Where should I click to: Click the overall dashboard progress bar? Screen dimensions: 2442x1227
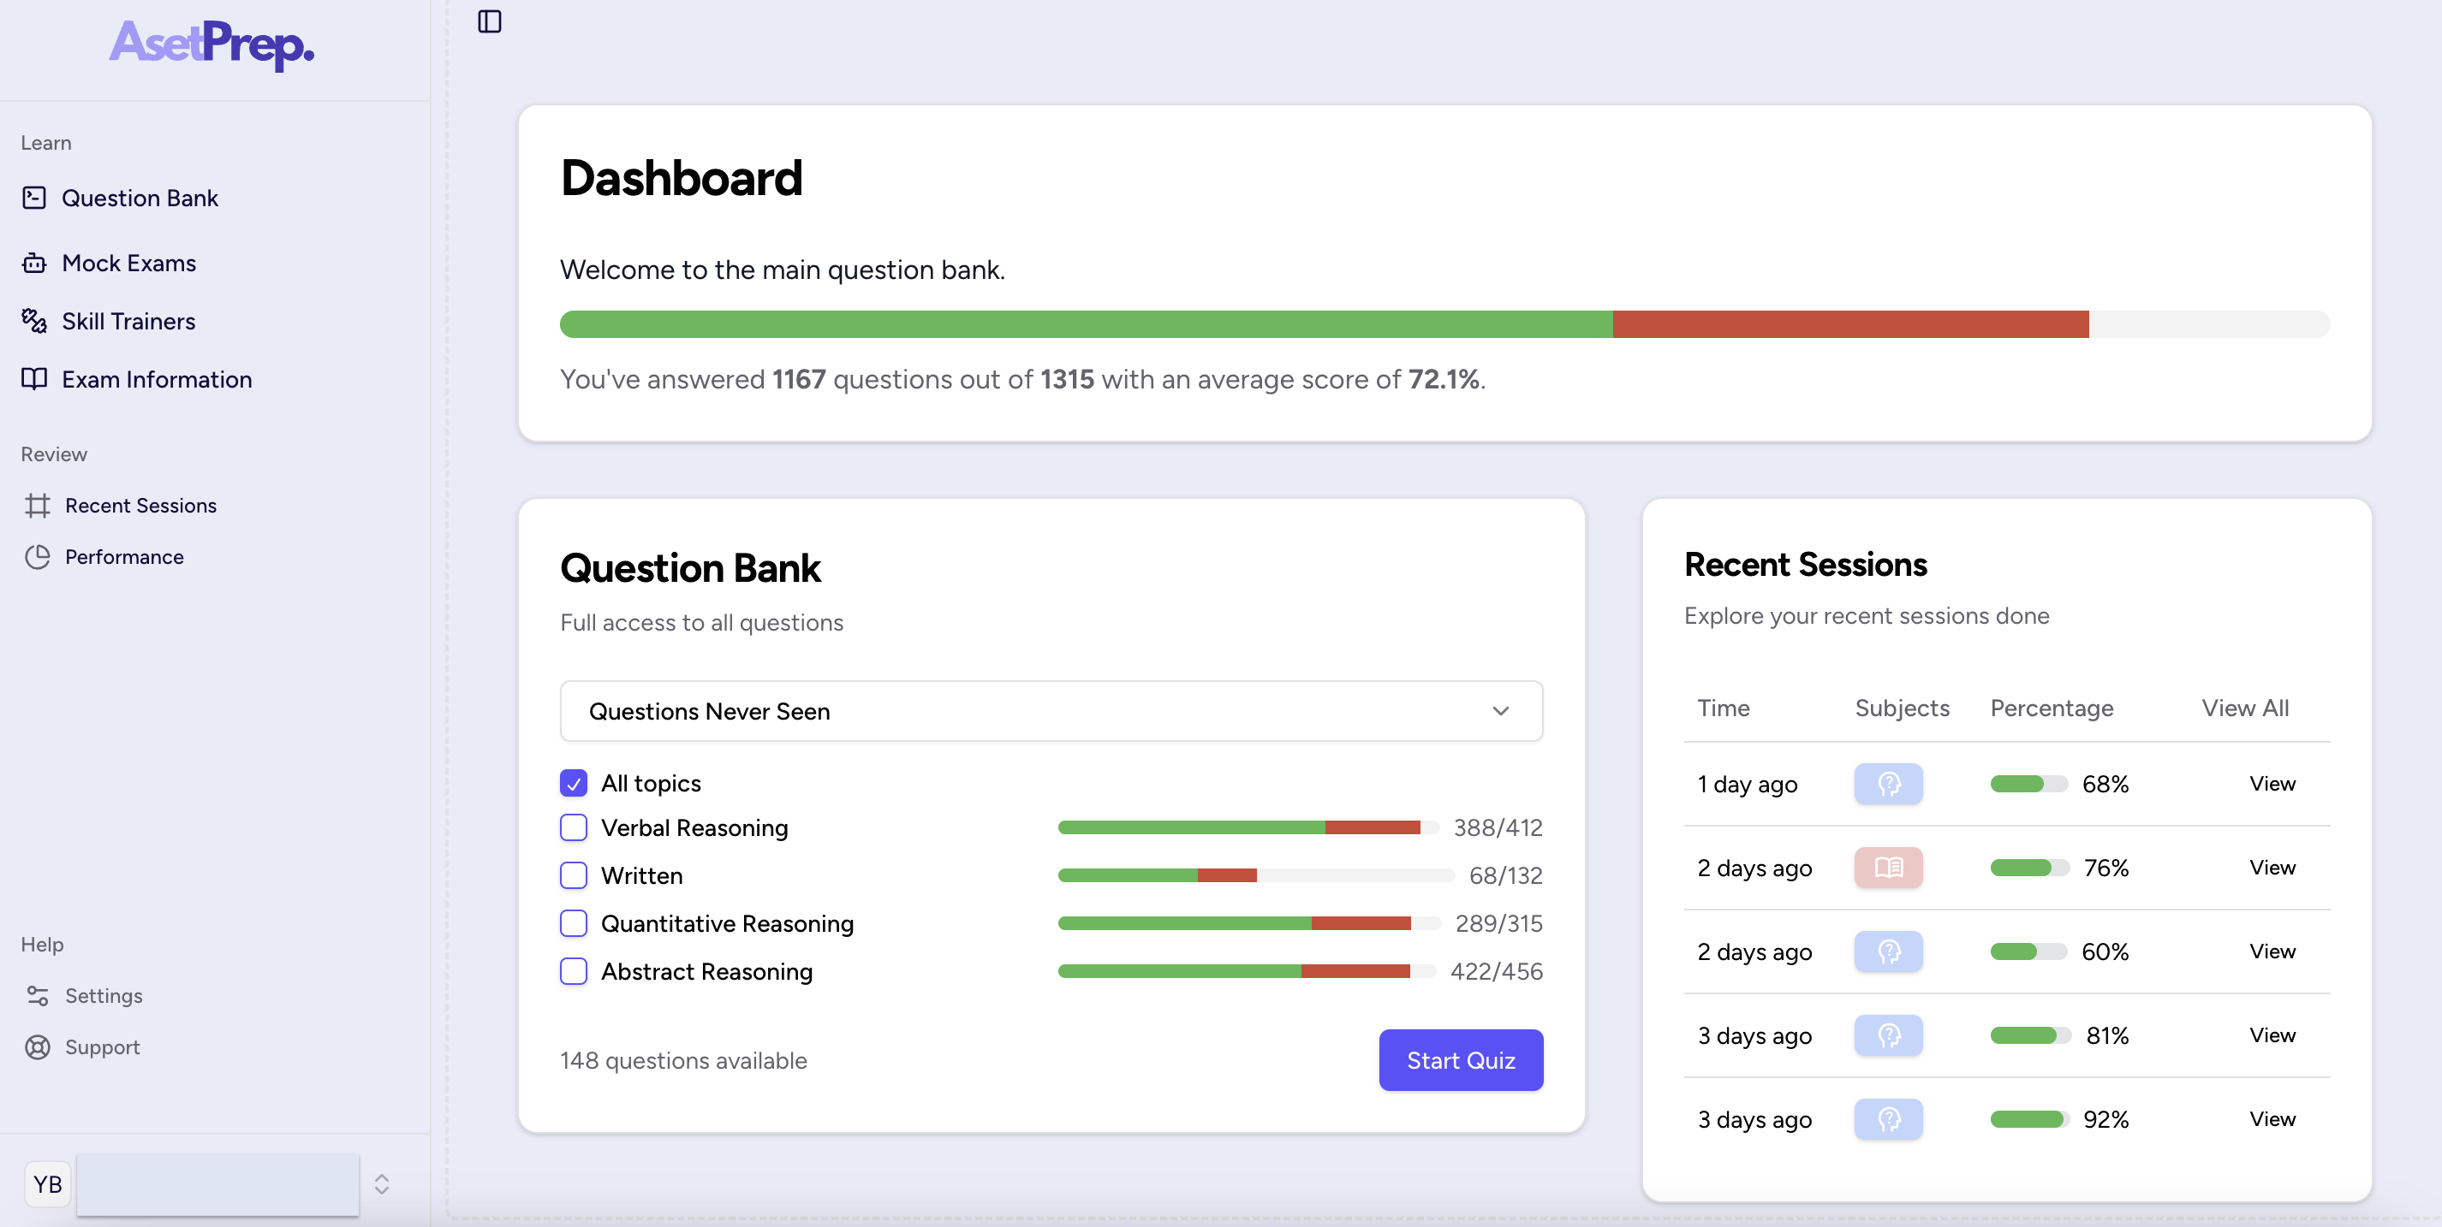(1444, 324)
